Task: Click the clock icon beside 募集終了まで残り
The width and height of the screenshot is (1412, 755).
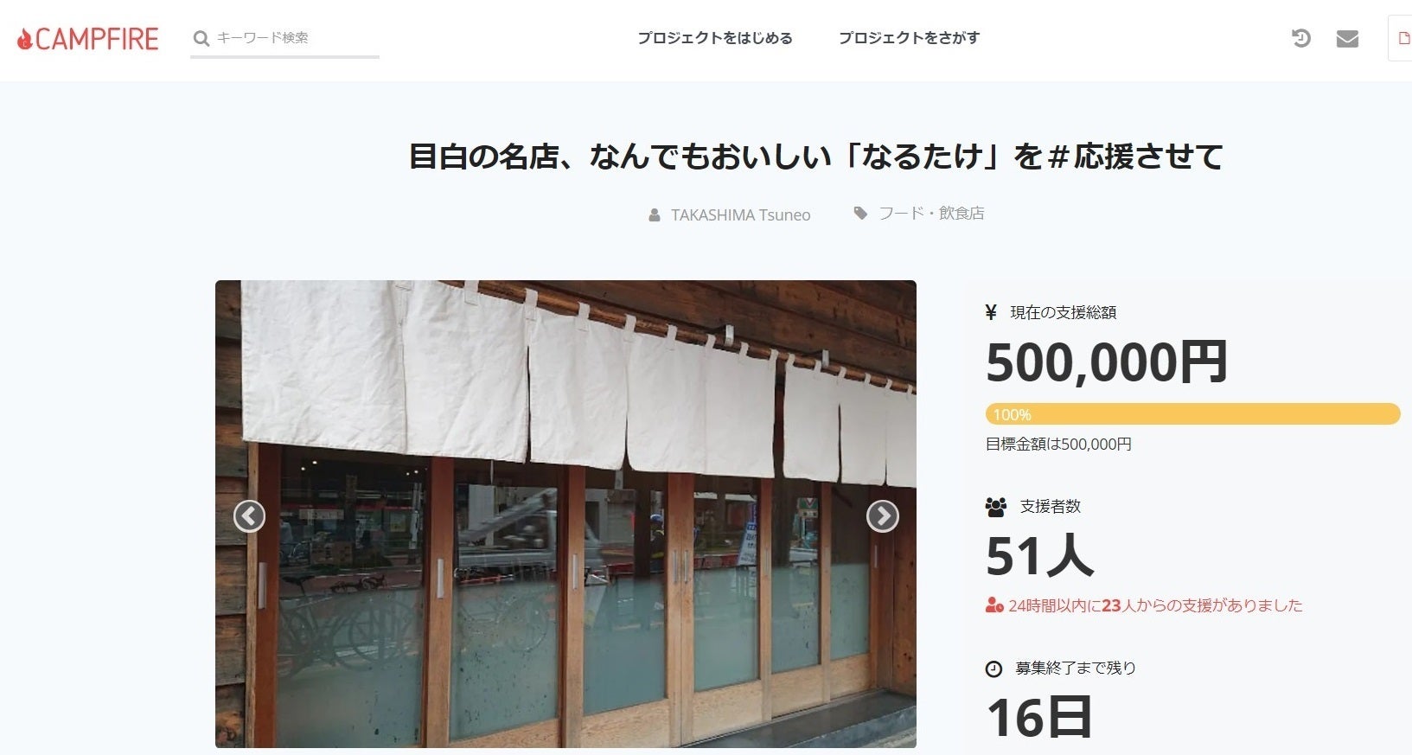Action: click(994, 669)
